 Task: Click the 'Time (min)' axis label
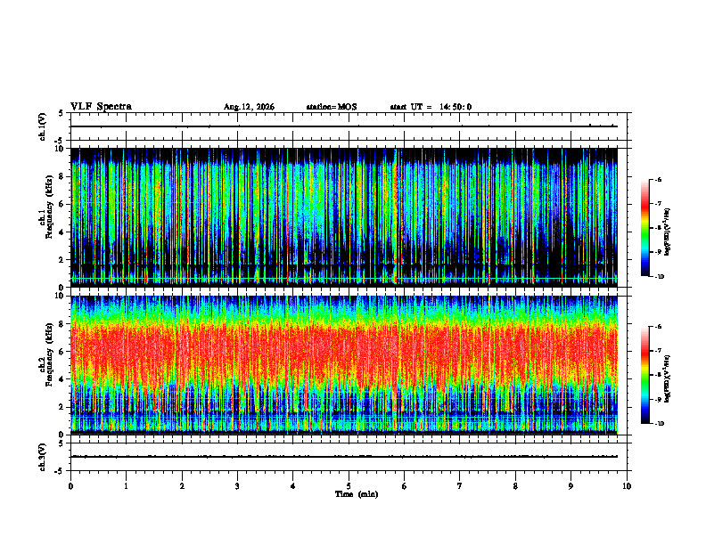pyautogui.click(x=357, y=494)
